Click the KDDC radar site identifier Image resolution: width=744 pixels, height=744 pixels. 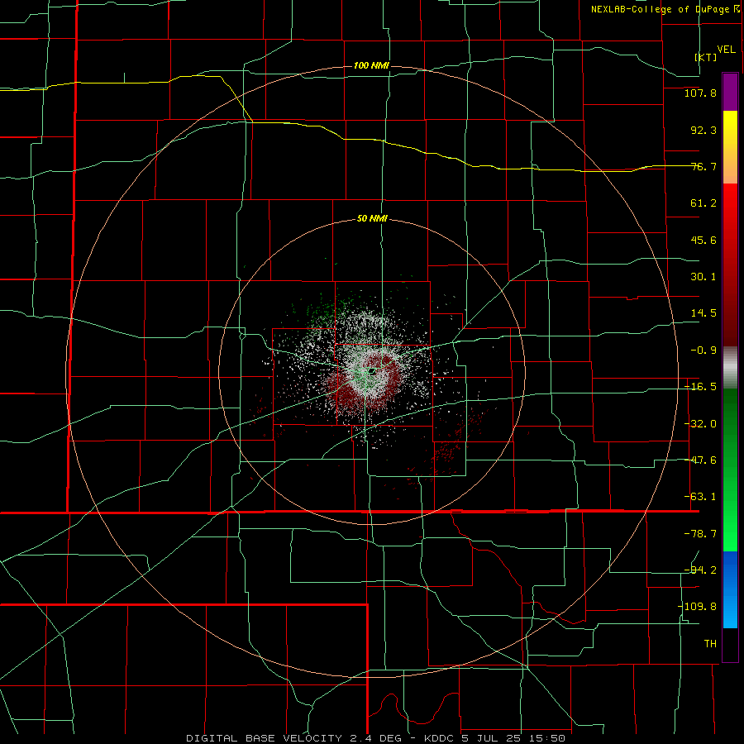[439, 738]
